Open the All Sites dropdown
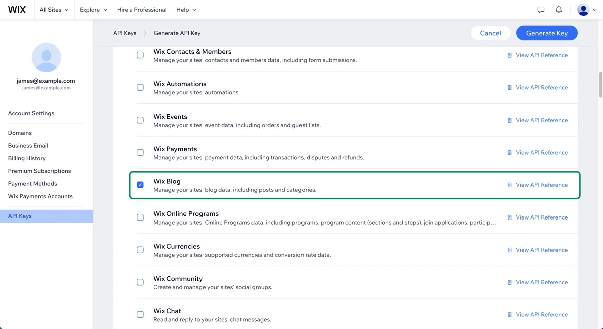This screenshot has width=603, height=329. pos(54,10)
